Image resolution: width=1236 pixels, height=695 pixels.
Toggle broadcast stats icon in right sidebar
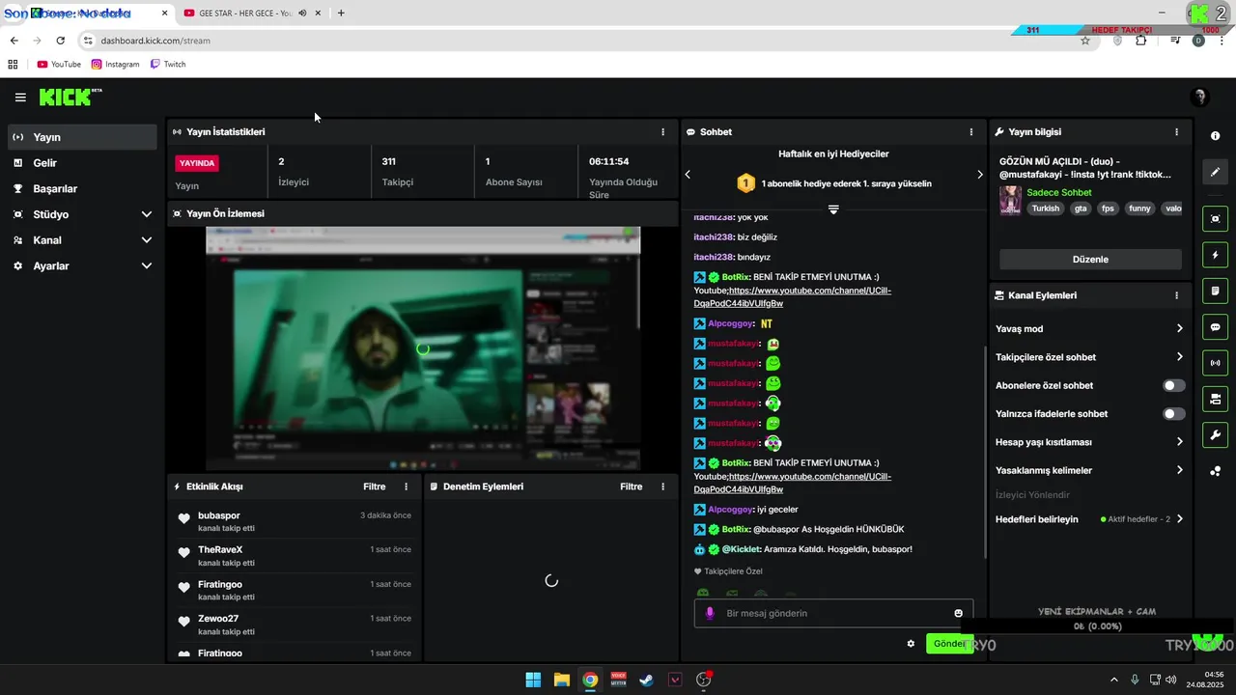(x=1215, y=363)
